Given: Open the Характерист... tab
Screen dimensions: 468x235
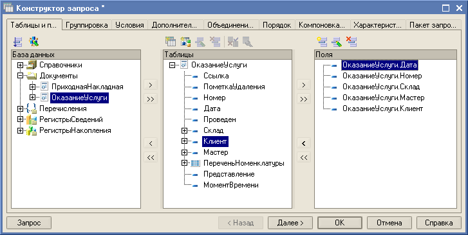Looking at the screenshot, I should click(x=378, y=25).
